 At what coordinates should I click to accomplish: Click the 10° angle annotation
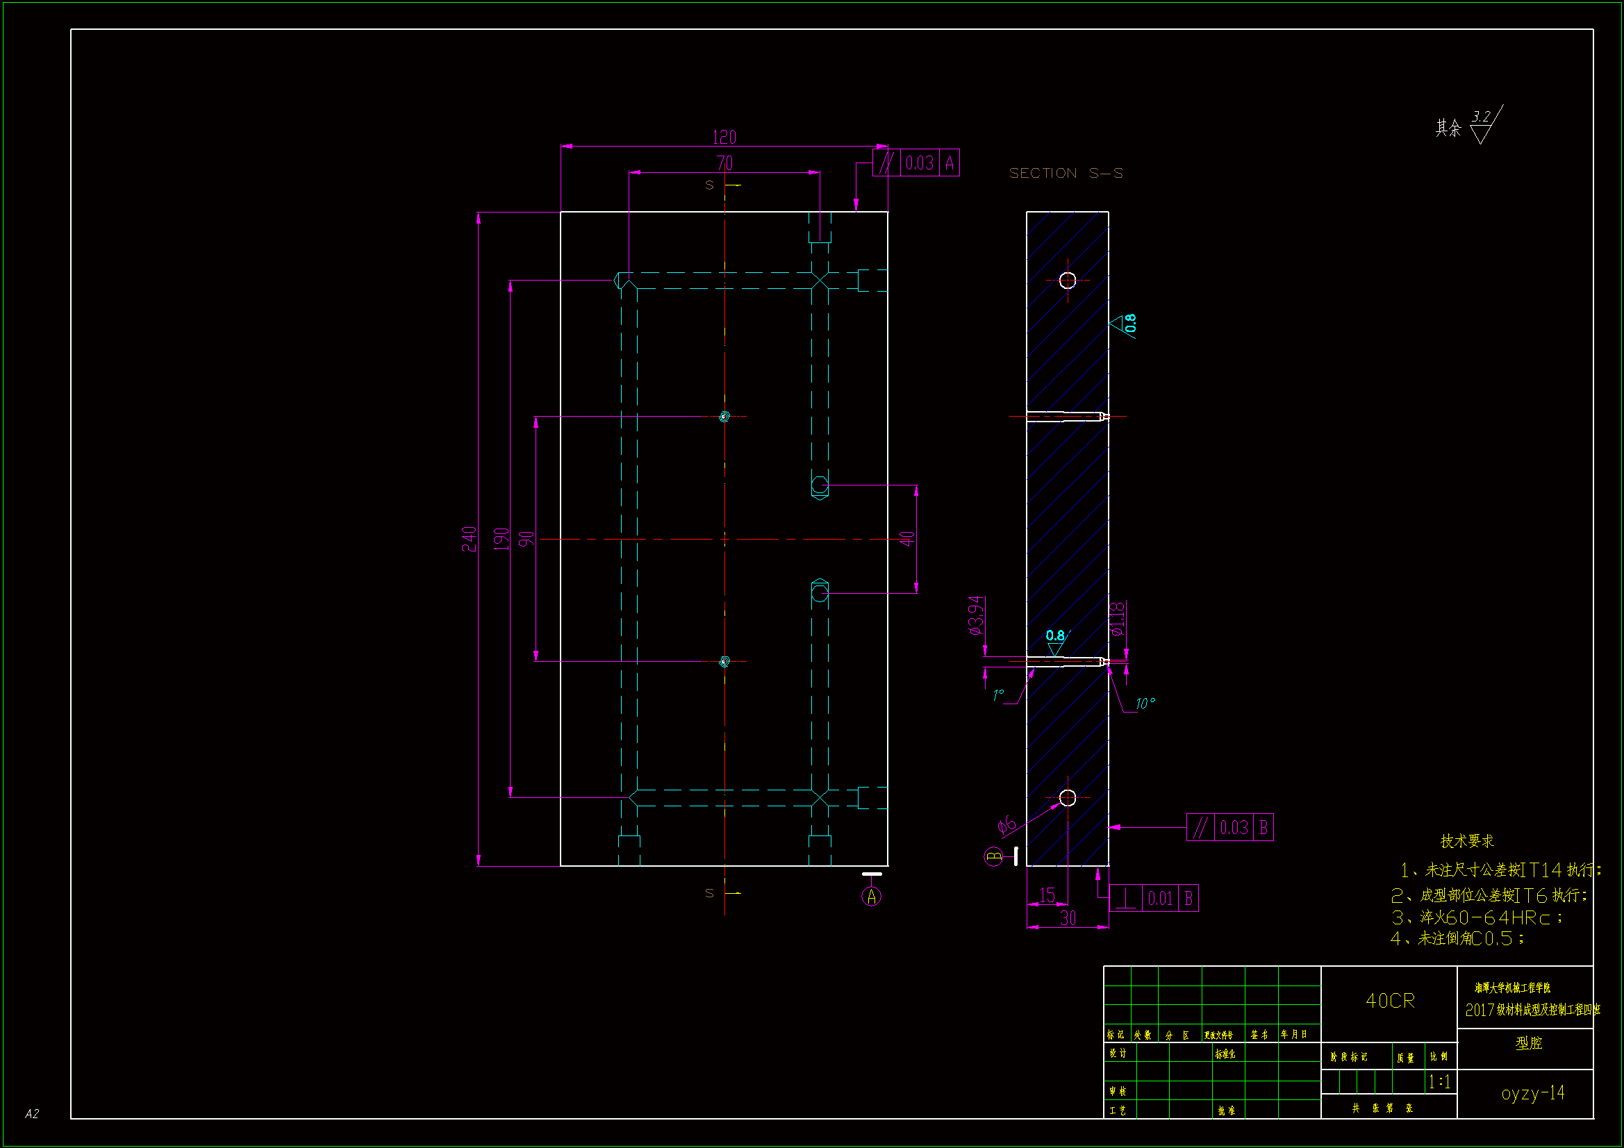1145,704
